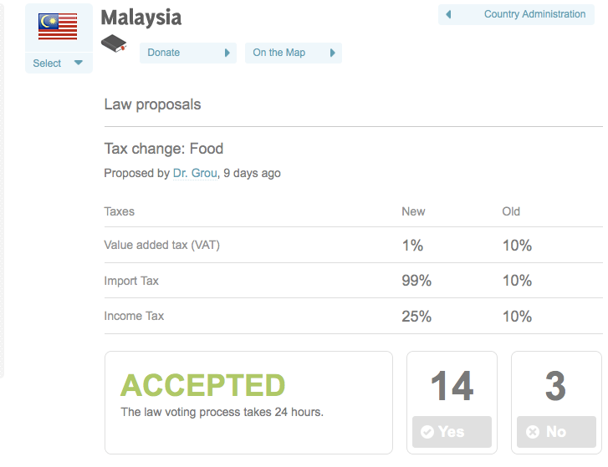
Task: Click the Malaysia country heading
Action: 141,18
